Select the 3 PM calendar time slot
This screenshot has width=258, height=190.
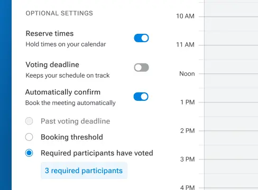231,174
